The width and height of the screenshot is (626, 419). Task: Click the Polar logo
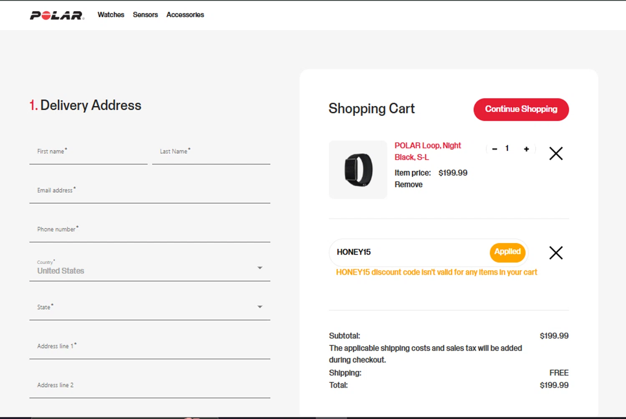[x=57, y=15]
